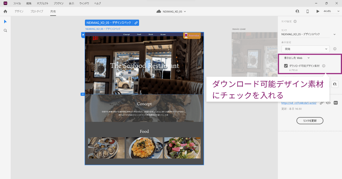The width and height of the screenshot is (342, 179).
Task: Publish to Behance with the Be icon
Action: [x=336, y=103]
